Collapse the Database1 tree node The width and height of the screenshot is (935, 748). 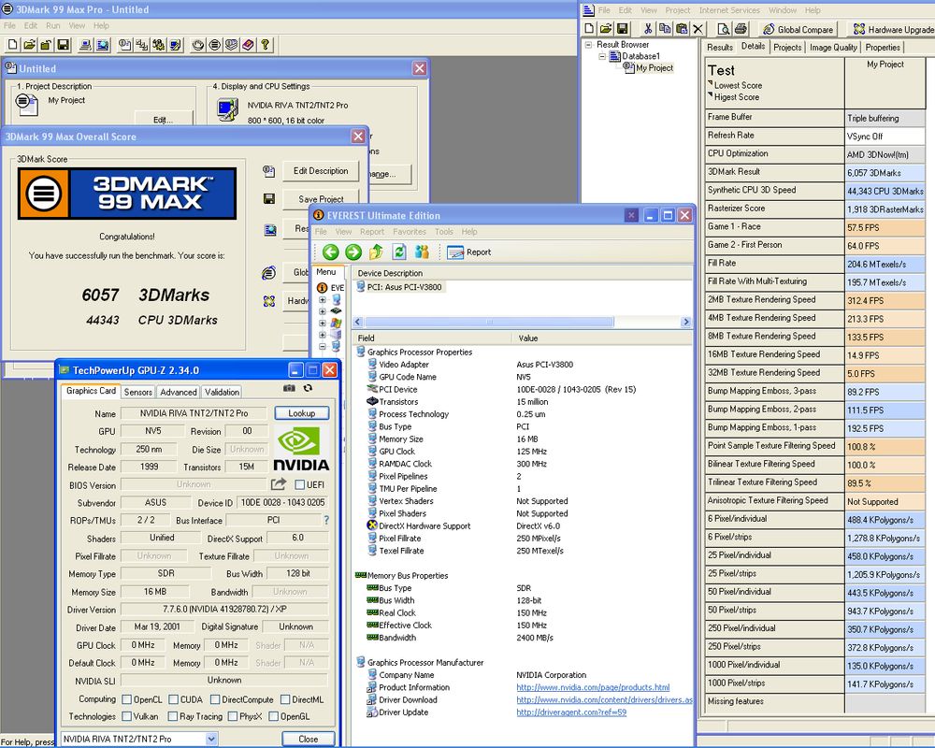tap(602, 57)
